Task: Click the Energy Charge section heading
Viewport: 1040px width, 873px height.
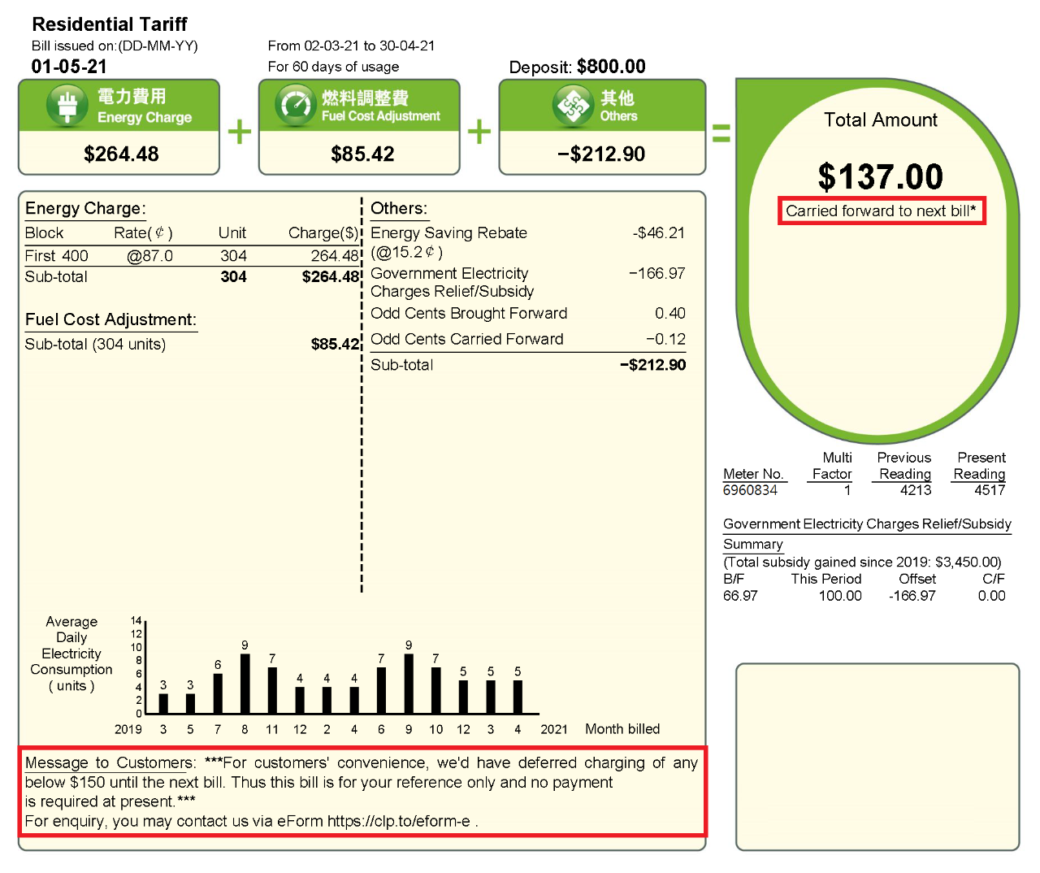Action: [x=85, y=208]
